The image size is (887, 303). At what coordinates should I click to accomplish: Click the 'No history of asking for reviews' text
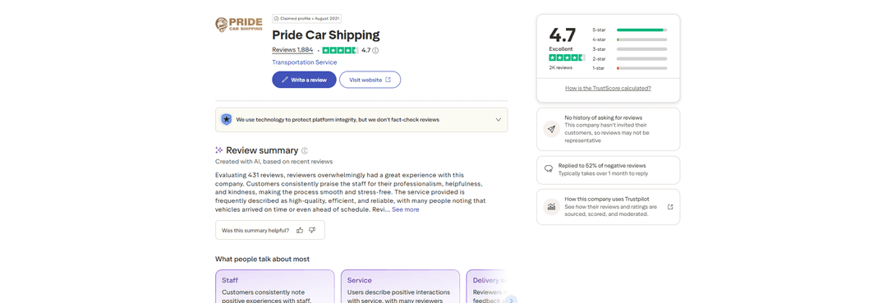pos(603,117)
